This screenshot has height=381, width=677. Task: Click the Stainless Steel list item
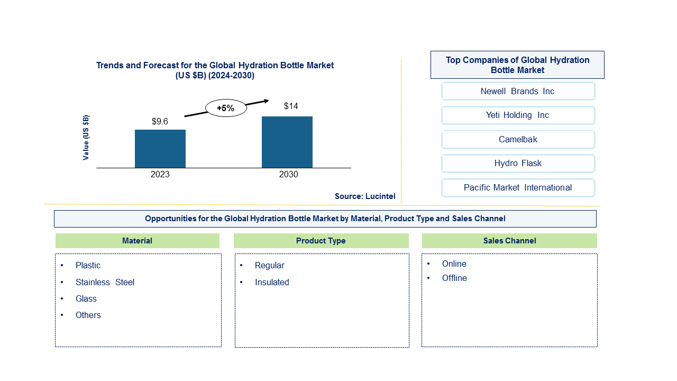pos(105,283)
